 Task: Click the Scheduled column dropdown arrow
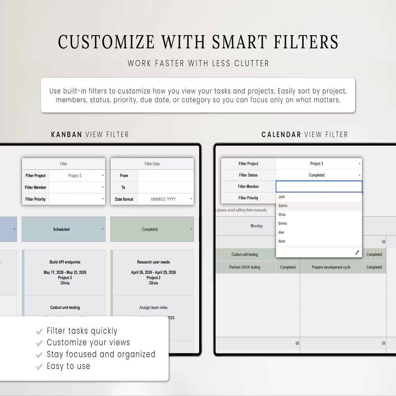[103, 229]
